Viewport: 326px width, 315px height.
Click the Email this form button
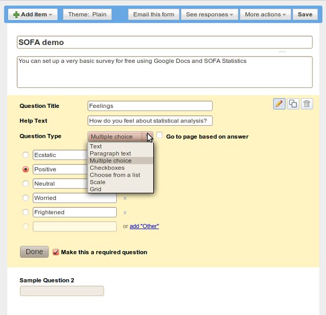point(154,15)
